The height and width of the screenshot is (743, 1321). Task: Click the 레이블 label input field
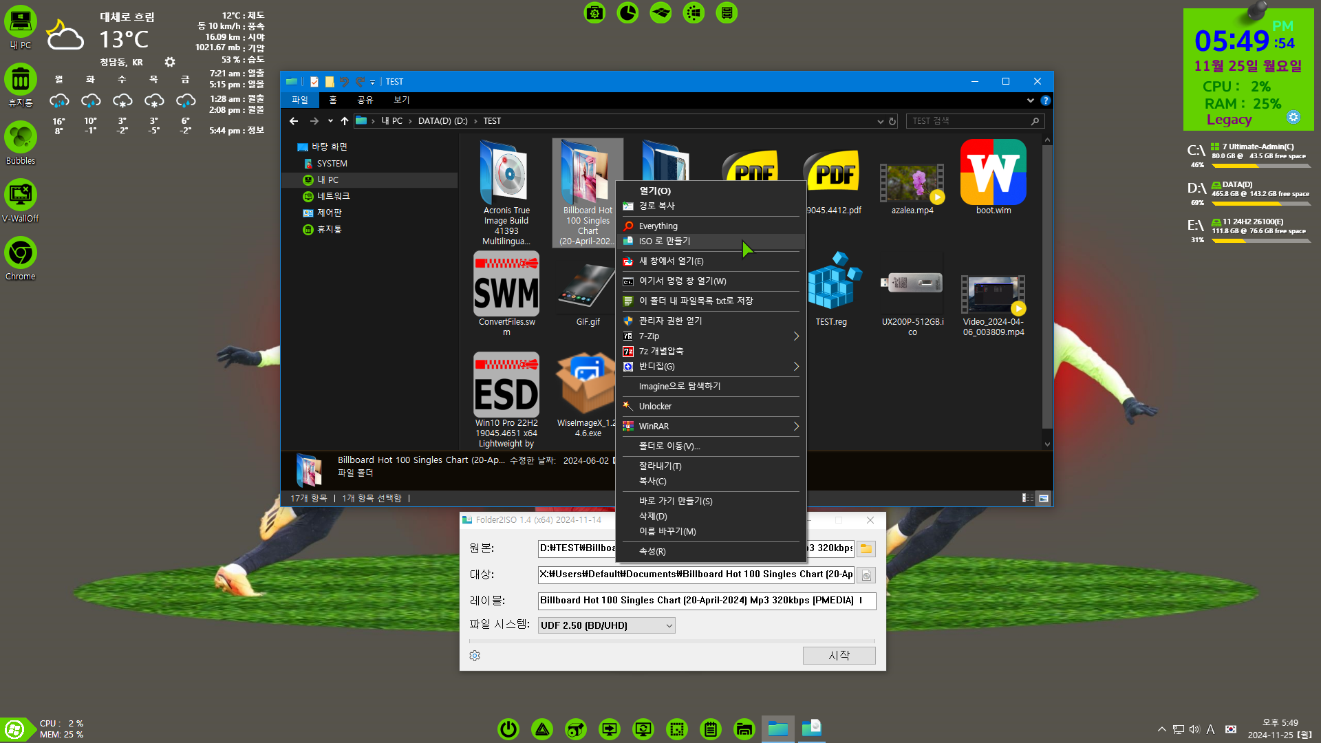707,601
